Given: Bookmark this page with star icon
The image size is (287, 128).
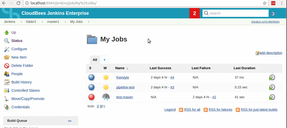Looking at the screenshot, I should (x=265, y=3).
